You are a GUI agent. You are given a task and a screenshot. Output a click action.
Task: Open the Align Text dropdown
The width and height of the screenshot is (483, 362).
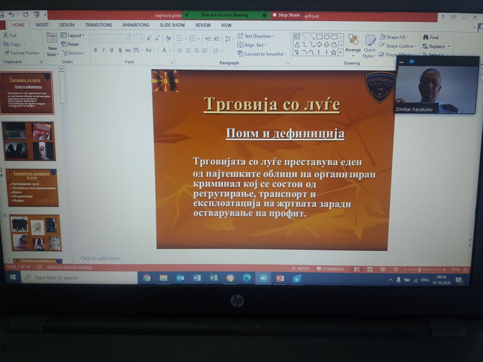(252, 45)
